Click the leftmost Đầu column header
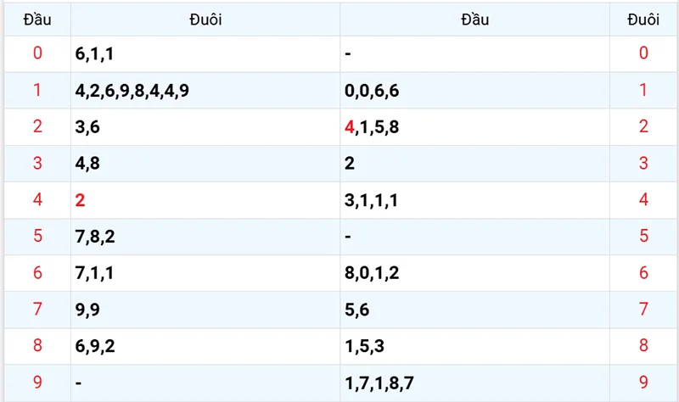 pos(36,20)
